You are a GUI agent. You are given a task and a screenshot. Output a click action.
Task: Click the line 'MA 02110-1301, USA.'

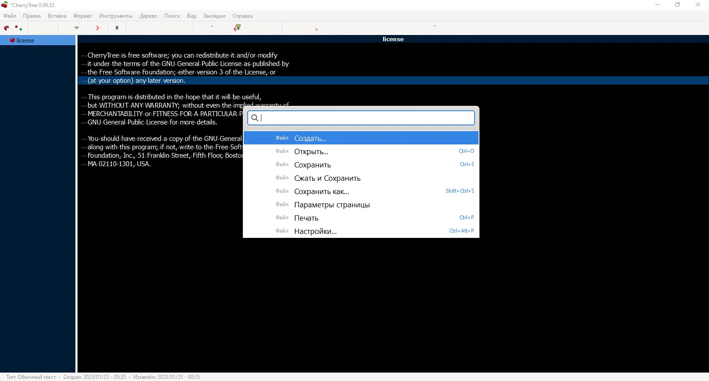tap(116, 164)
